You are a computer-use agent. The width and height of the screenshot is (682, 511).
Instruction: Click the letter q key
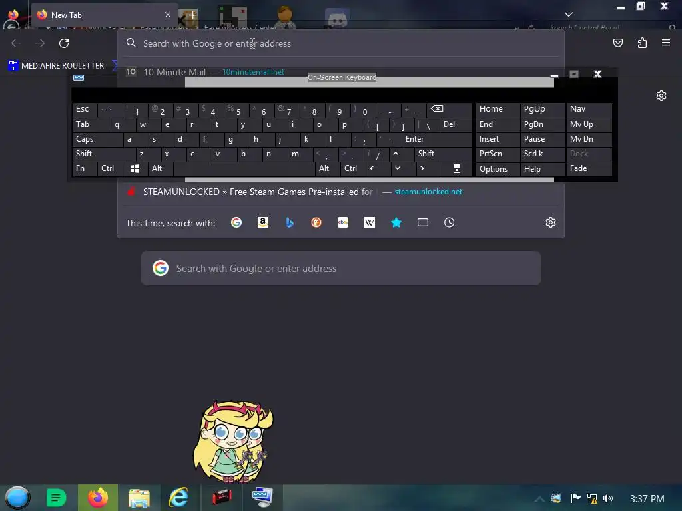click(x=123, y=124)
